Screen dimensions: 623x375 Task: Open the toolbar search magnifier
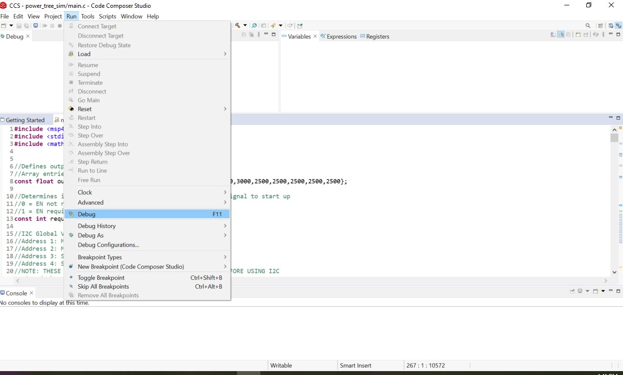(588, 25)
